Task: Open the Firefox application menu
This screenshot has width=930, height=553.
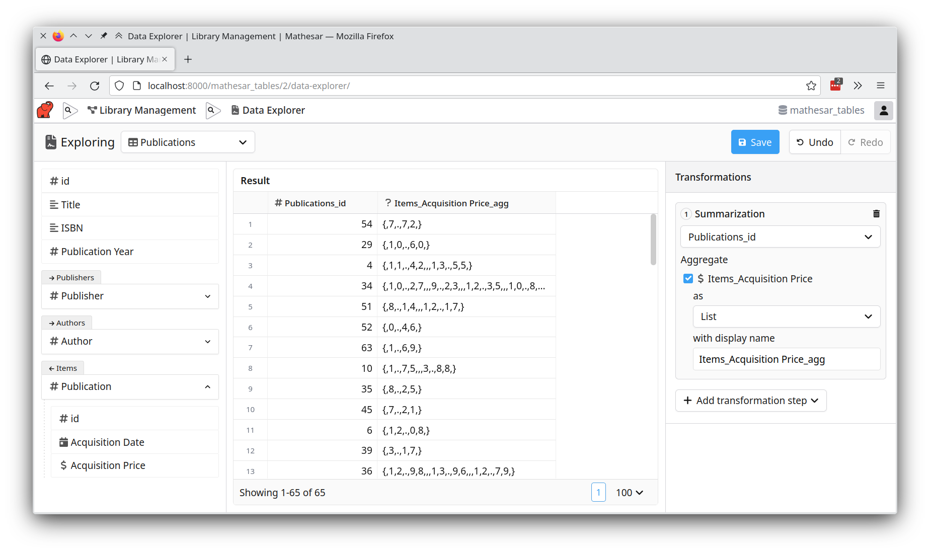Action: 881,86
